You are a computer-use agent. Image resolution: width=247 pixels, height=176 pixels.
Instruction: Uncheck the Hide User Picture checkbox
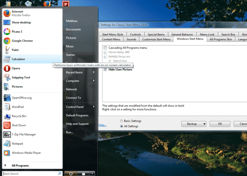tap(105, 69)
